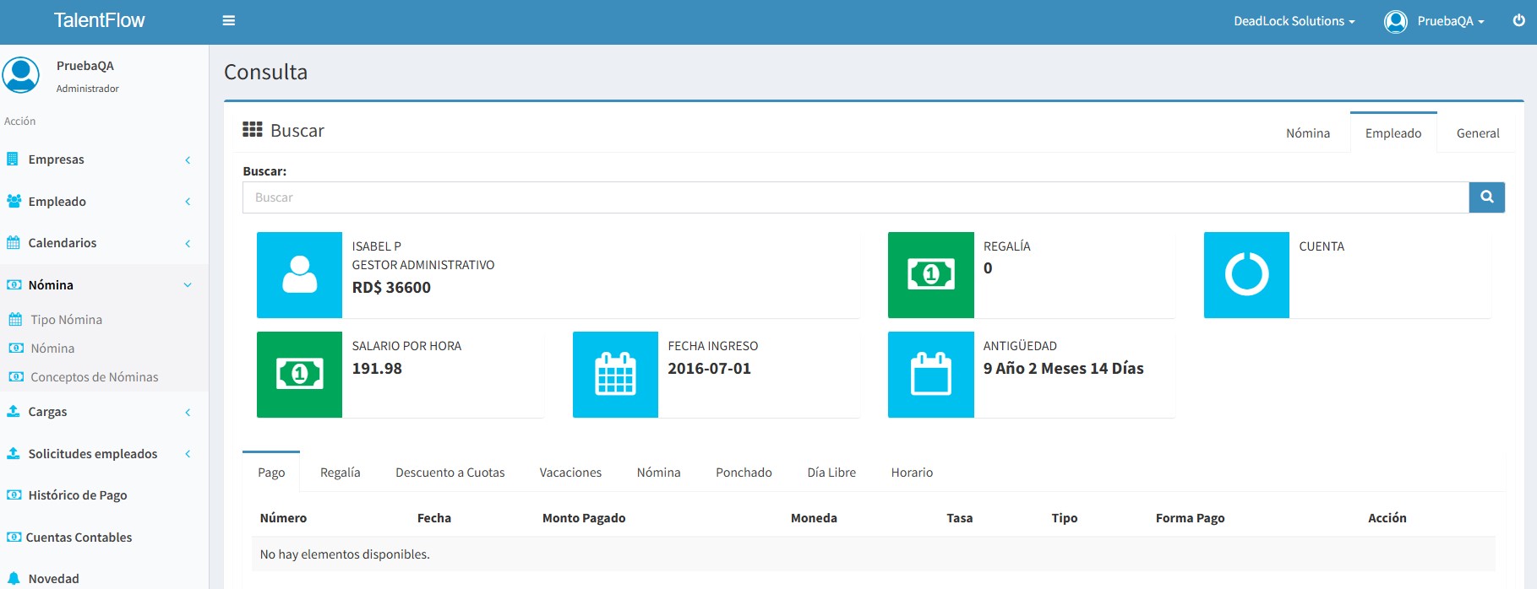Open the Vacaciones tab
Screen dimensions: 1537x589
[570, 472]
